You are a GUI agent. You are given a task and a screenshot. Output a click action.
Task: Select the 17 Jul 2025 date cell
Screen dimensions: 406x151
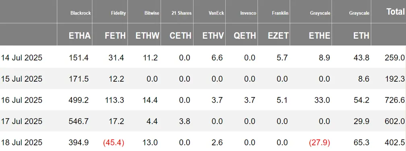[x=21, y=121]
